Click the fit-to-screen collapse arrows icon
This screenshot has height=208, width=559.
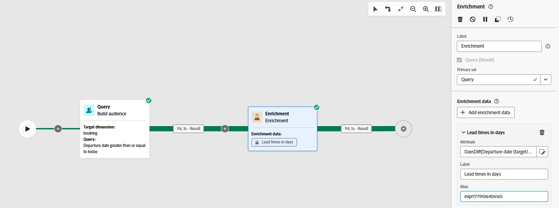[401, 9]
